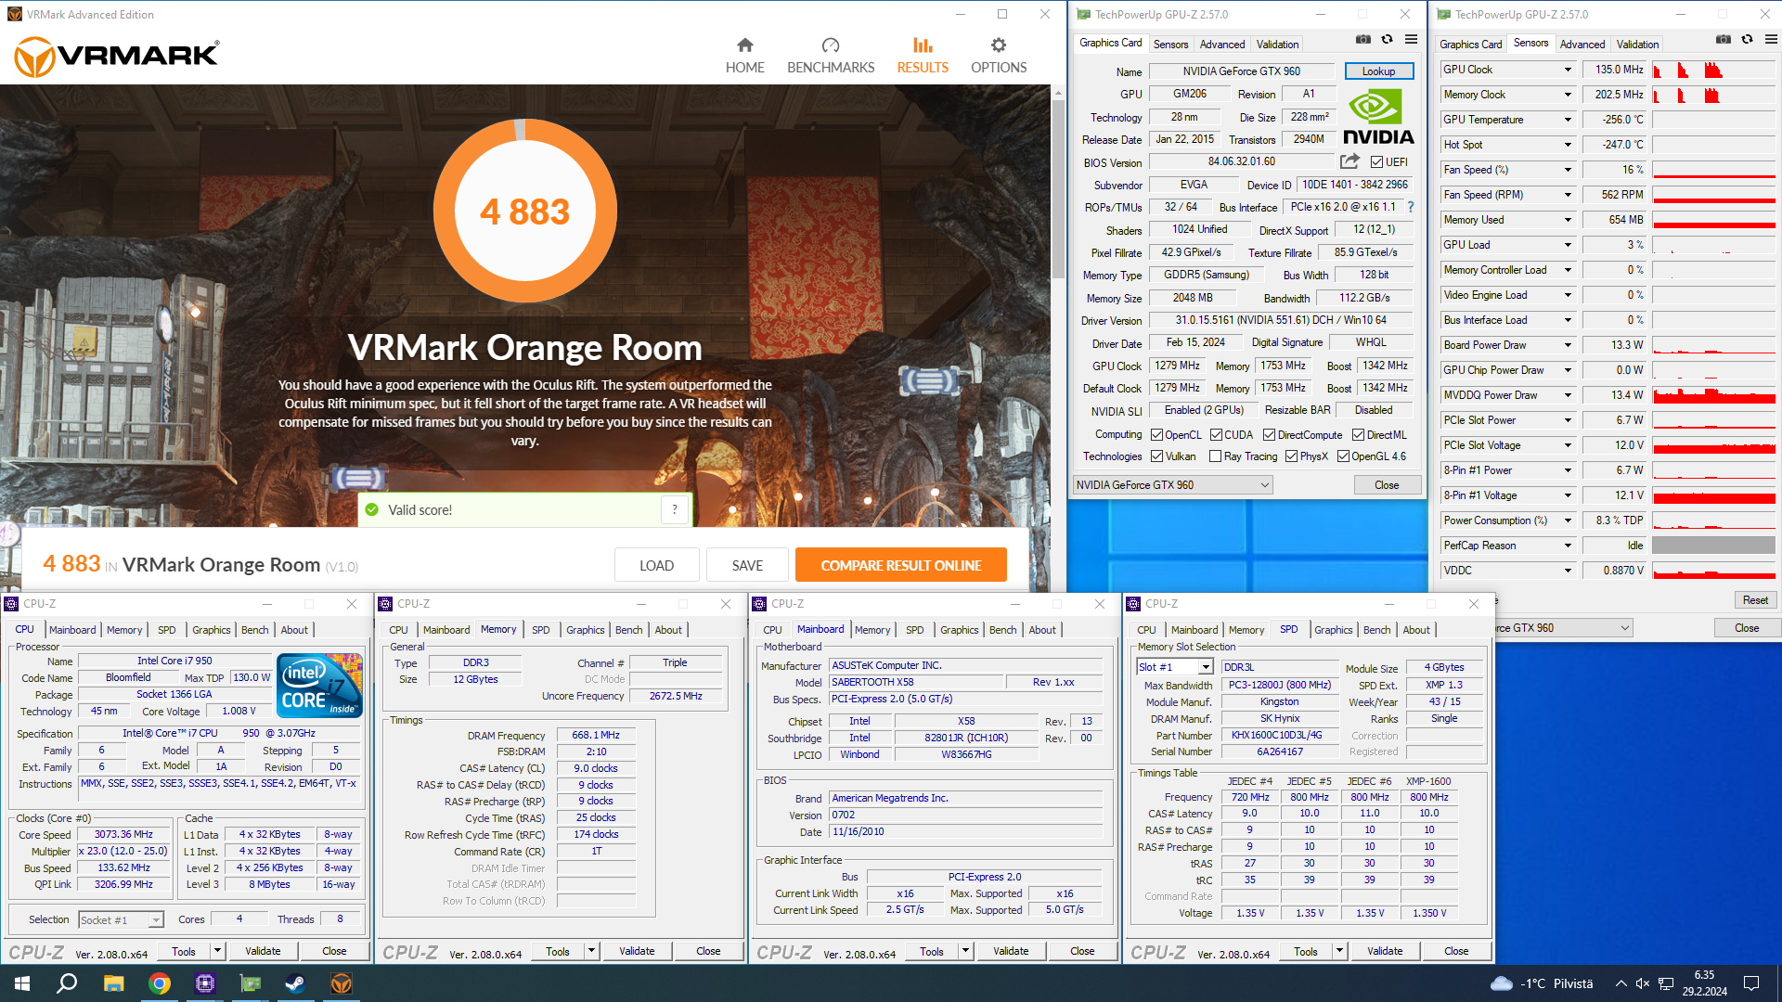Open Mainboard tab in CPU-Z CPU window
This screenshot has width=1782, height=1002.
click(x=72, y=630)
